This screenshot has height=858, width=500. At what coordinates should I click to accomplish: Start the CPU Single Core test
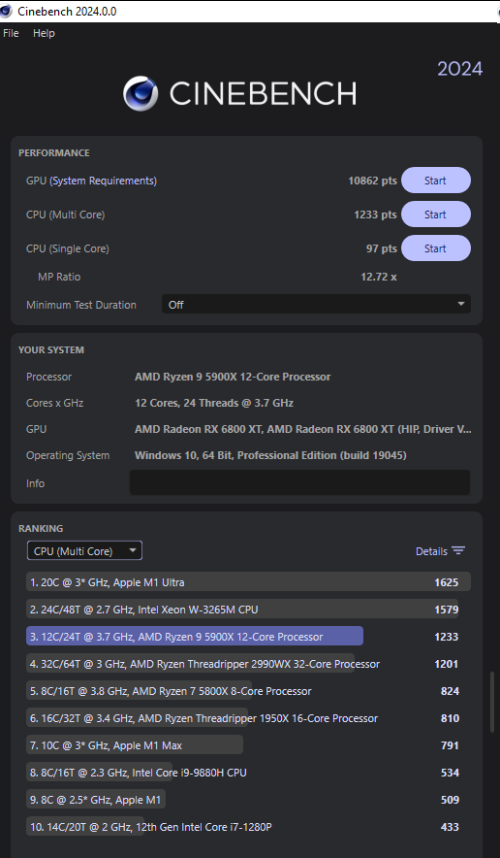point(435,248)
